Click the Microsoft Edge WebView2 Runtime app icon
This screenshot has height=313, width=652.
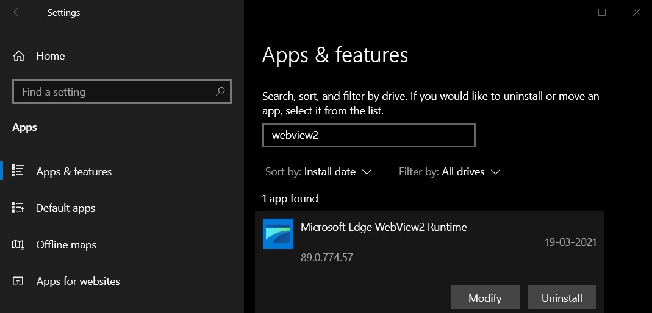coord(278,234)
